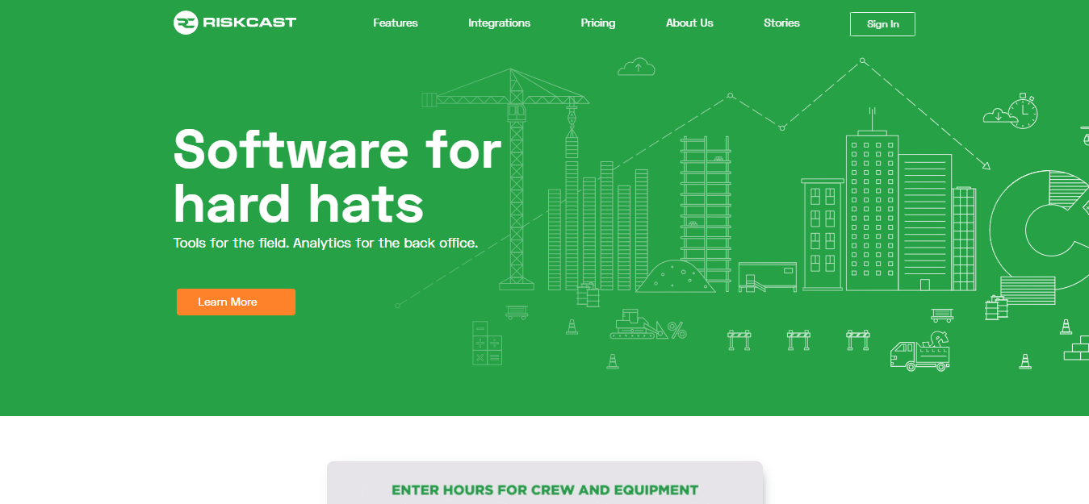Open the Pricing navigation link
This screenshot has height=504, width=1089.
point(598,23)
